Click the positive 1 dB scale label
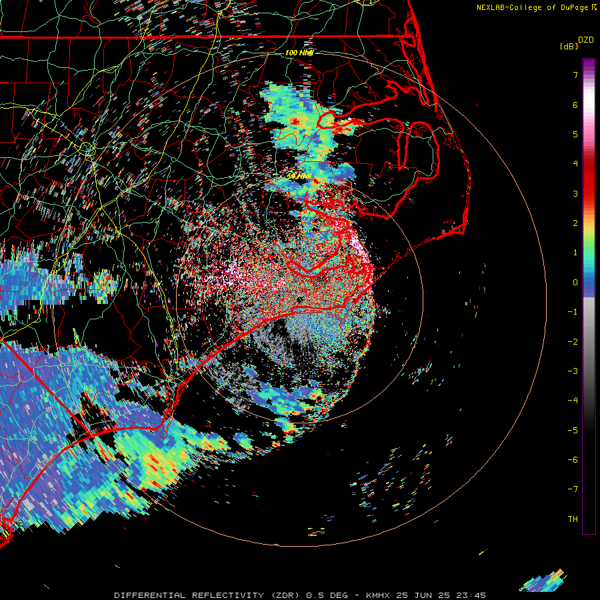 coord(575,253)
